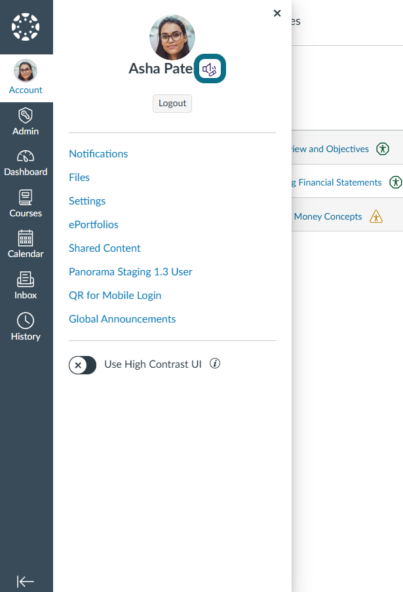The image size is (403, 592).
Task: Open the Notifications link
Action: [98, 153]
